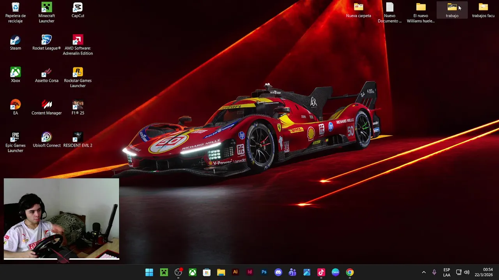Open the TikTok app from the taskbar
Viewport: 499px width, 280px height.
321,272
